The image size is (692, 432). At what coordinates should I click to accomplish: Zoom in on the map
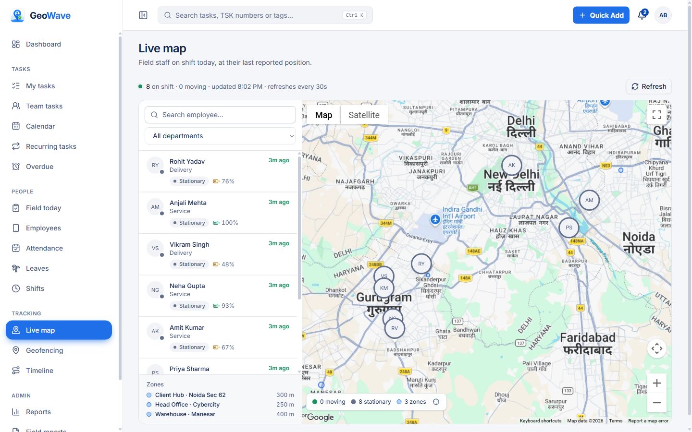(x=657, y=383)
